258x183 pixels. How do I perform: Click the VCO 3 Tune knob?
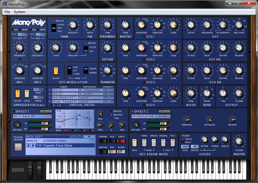pyautogui.click(x=125, y=71)
